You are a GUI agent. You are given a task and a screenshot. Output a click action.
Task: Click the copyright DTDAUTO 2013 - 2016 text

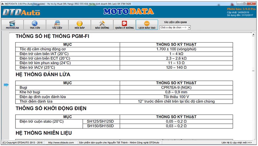point(22,143)
